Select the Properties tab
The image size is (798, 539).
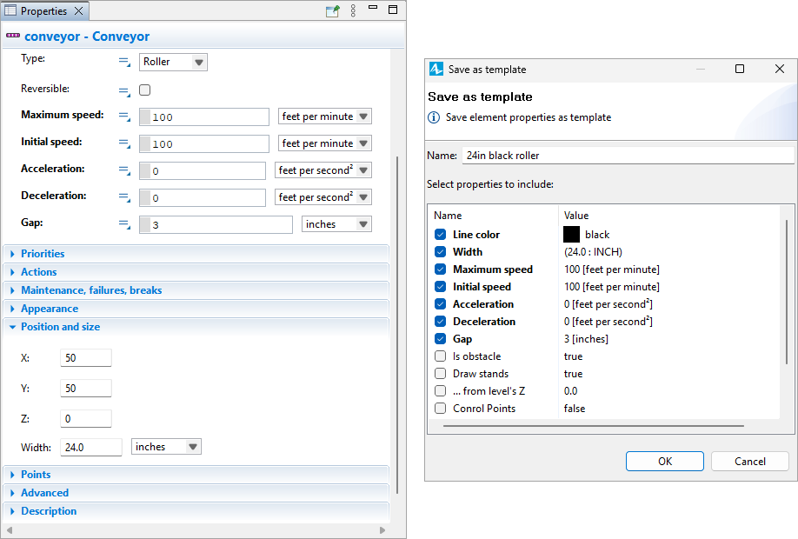[x=43, y=11]
